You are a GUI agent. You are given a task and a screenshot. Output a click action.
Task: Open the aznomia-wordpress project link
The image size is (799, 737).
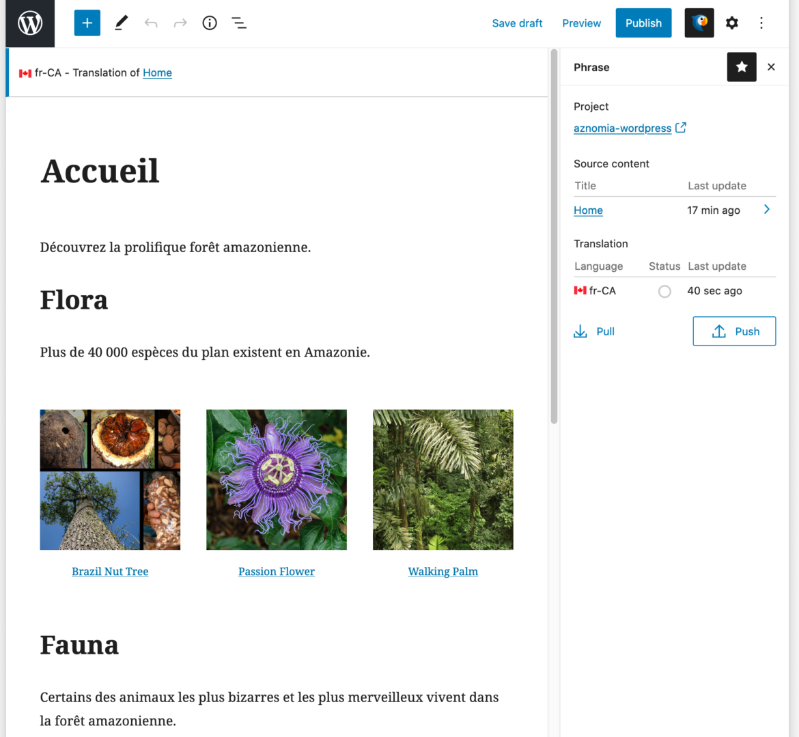(x=623, y=128)
